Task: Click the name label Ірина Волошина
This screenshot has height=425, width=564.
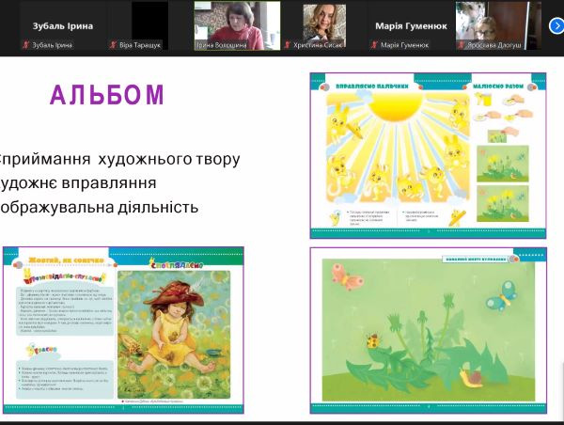Action: coord(222,45)
